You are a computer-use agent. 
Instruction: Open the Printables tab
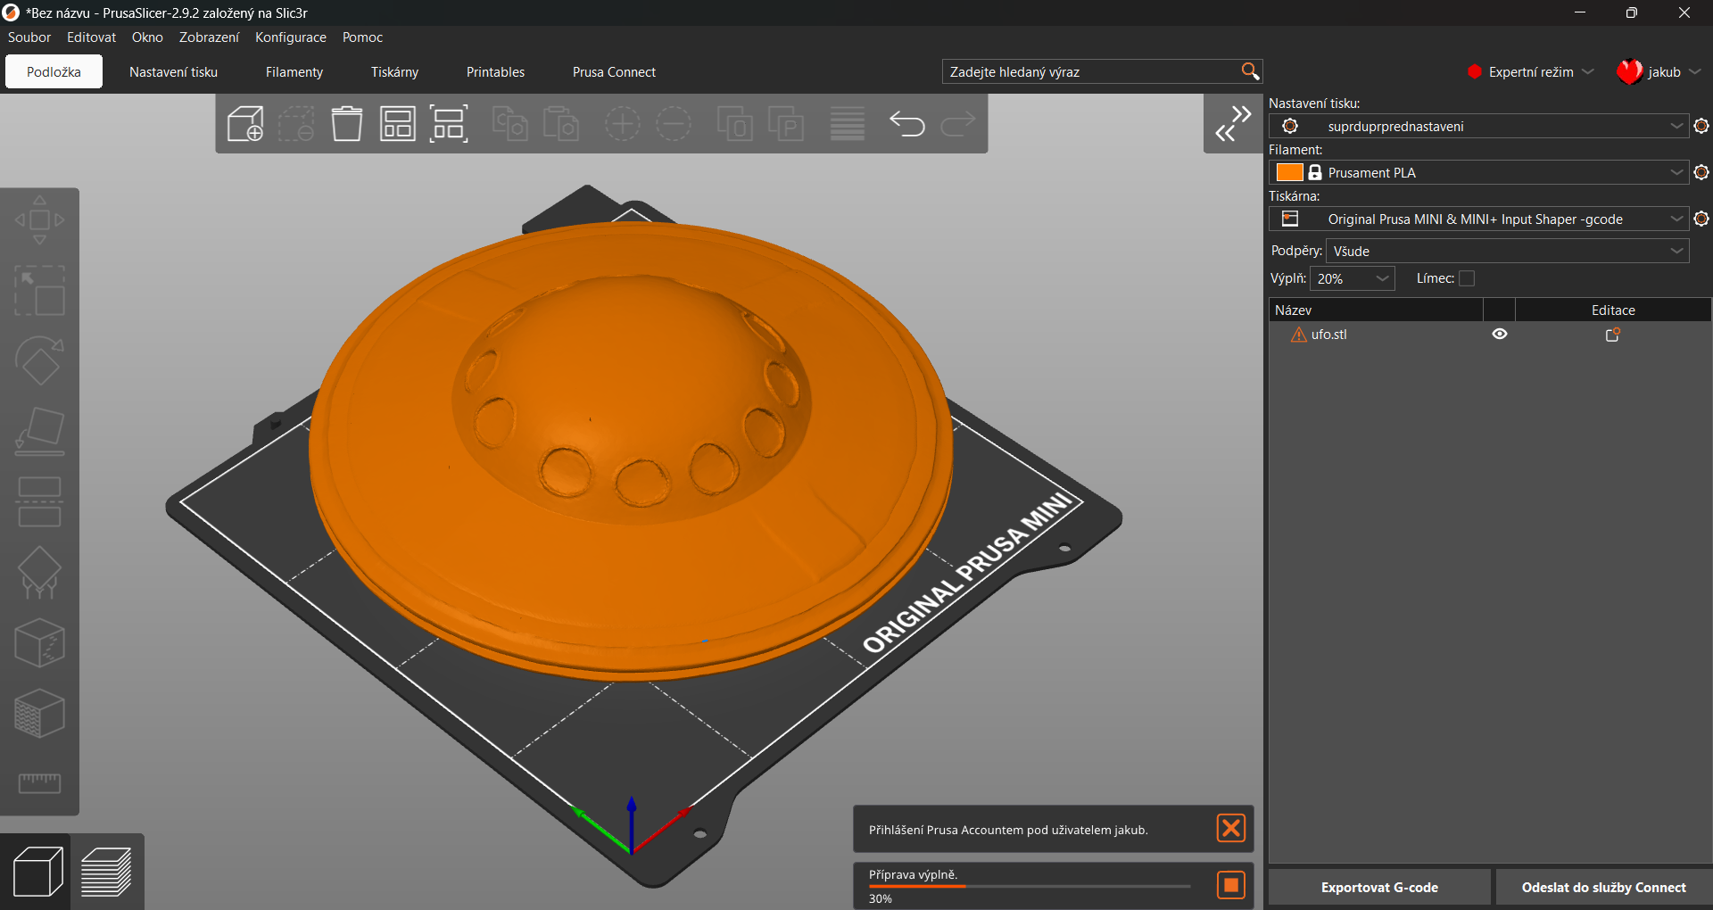[x=495, y=71]
